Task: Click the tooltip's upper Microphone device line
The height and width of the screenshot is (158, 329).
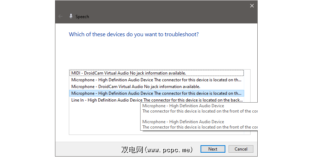Action: point(183,106)
